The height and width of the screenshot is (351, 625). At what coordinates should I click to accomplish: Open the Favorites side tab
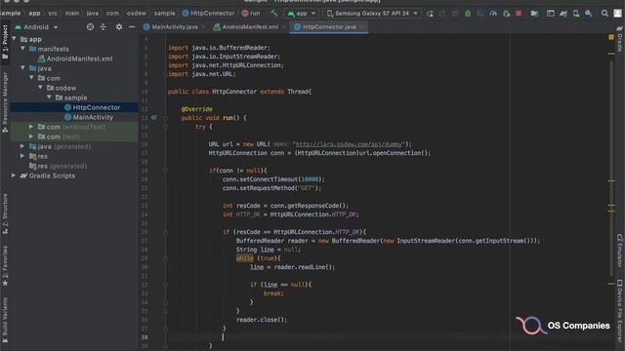tap(5, 265)
